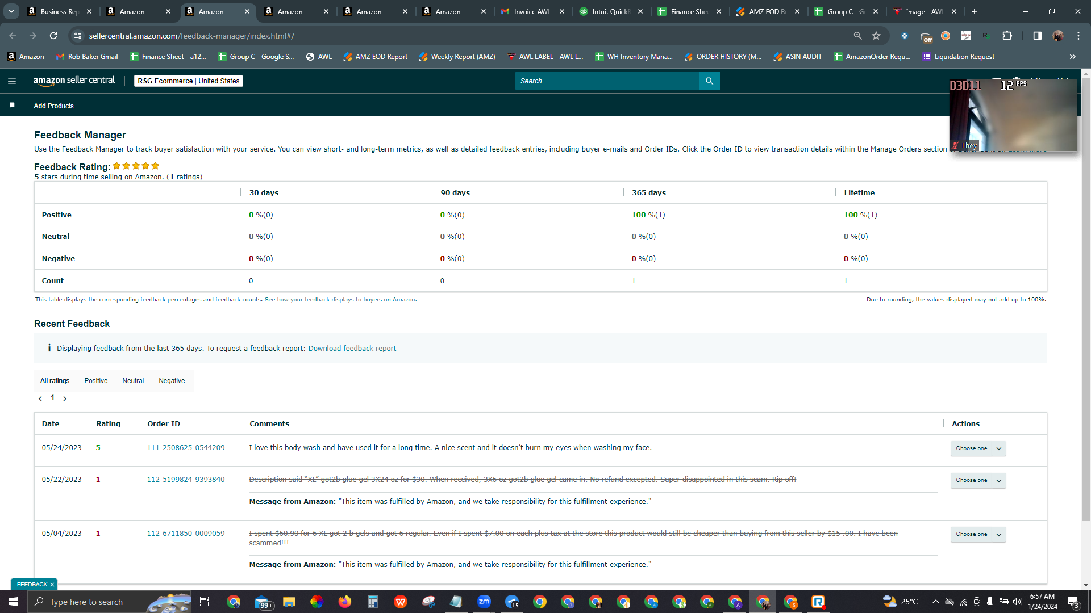The image size is (1091, 613).
Task: Go to previous feedback page arrow
Action: (40, 398)
